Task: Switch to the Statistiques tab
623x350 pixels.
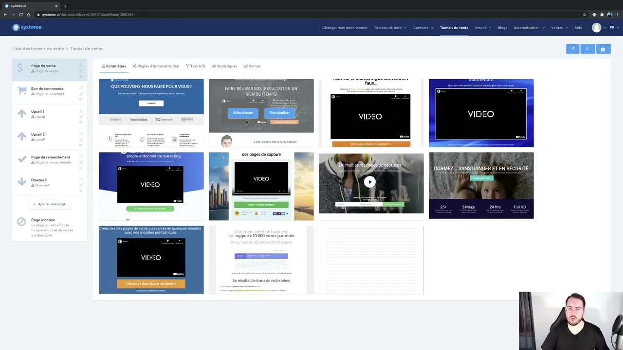Action: tap(224, 66)
